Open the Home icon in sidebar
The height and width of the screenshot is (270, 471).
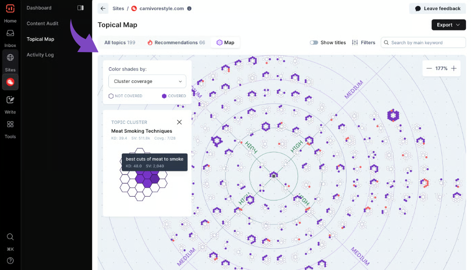(10, 9)
